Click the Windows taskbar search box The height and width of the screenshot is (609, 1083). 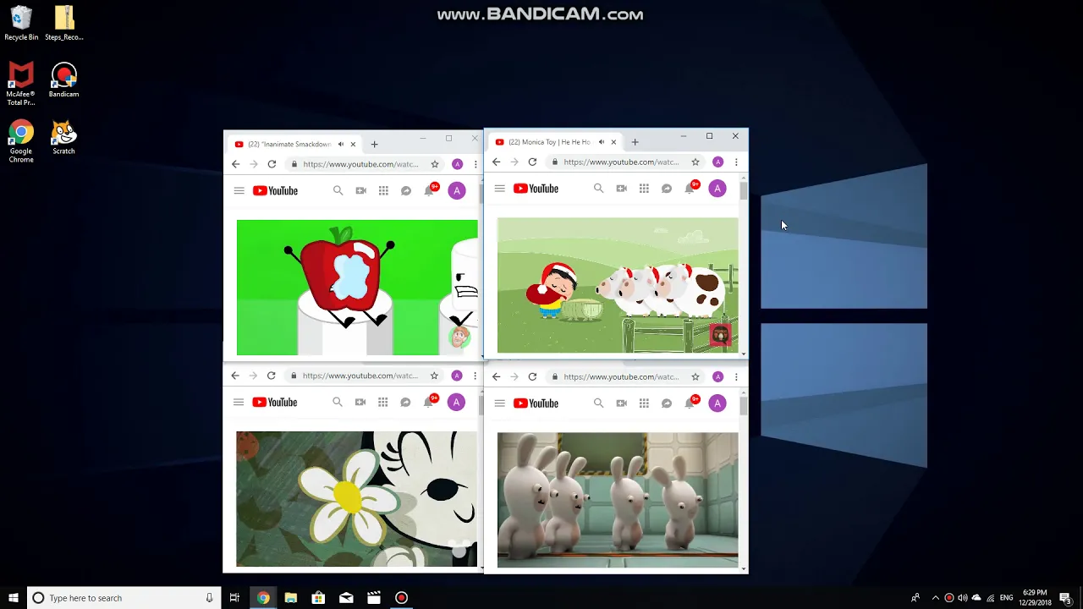[123, 598]
